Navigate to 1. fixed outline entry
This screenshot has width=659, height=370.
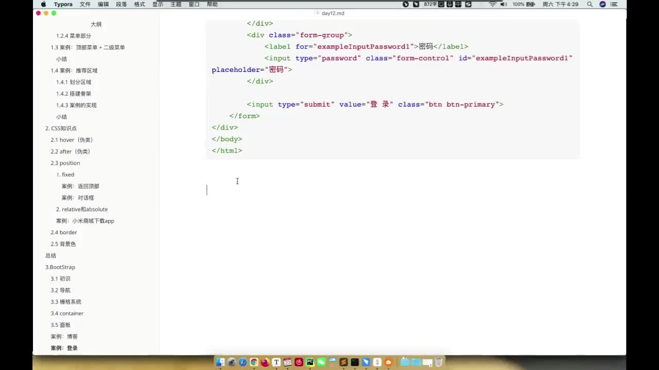click(x=65, y=175)
